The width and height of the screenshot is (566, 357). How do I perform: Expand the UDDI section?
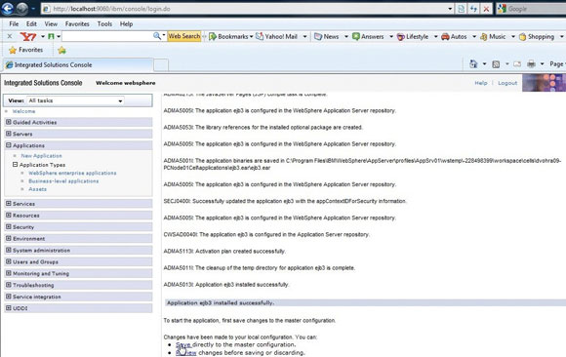click(x=9, y=308)
